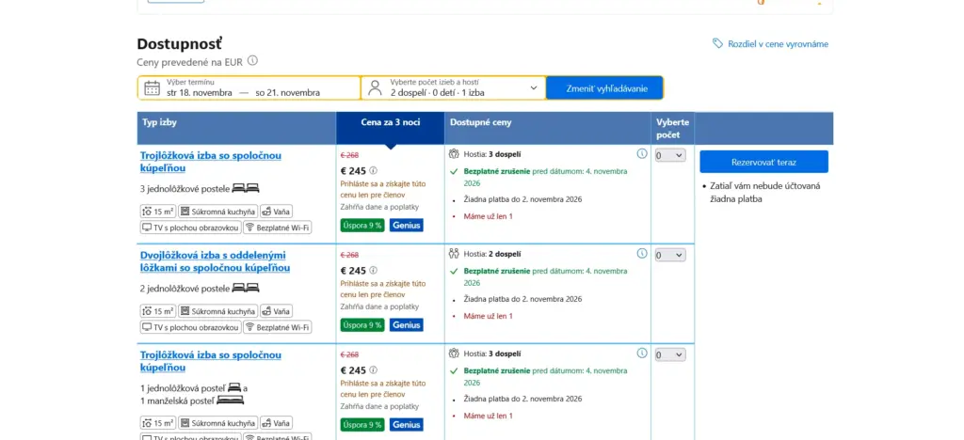The image size is (964, 440).
Task: Open conditions info icon for first Trojlôžková izba rate
Action: pyautogui.click(x=642, y=153)
